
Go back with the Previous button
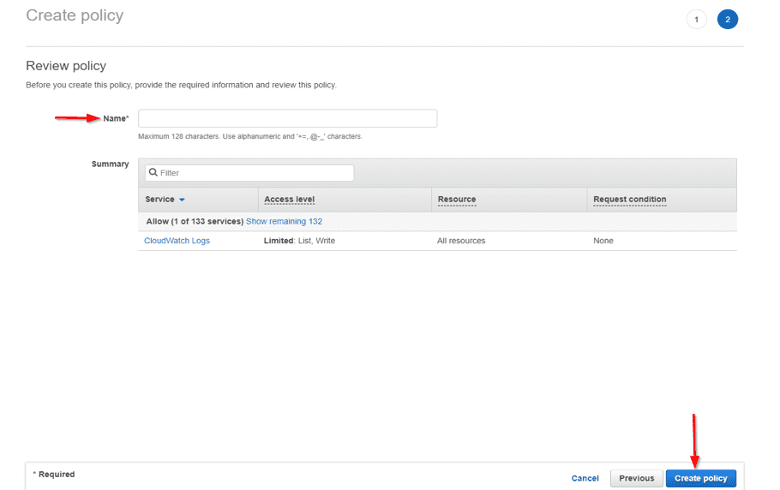click(x=636, y=478)
